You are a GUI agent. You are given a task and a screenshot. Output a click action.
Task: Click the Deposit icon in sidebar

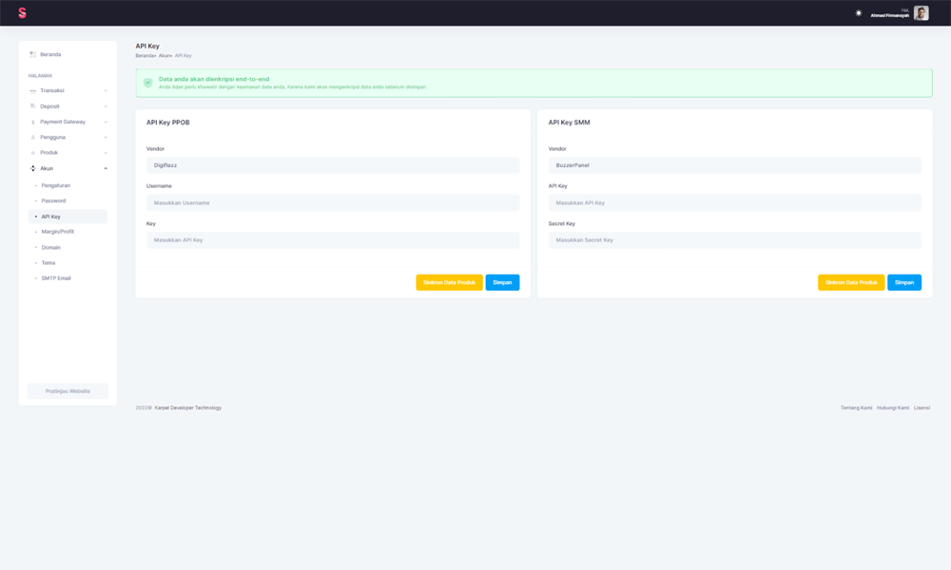pyautogui.click(x=32, y=106)
